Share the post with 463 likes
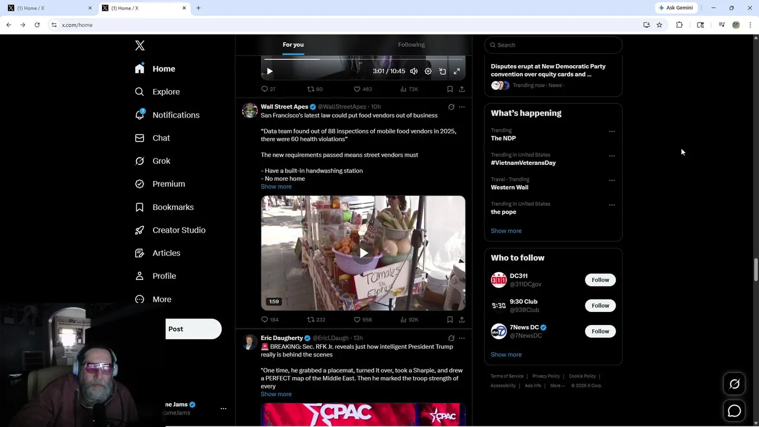The width and height of the screenshot is (759, 427). point(462,89)
